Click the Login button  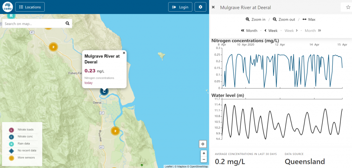[x=180, y=7]
